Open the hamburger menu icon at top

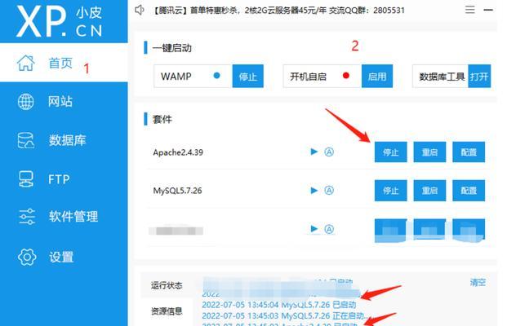(x=469, y=10)
